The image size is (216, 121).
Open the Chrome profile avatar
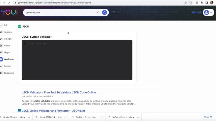pyautogui.click(x=212, y=3)
